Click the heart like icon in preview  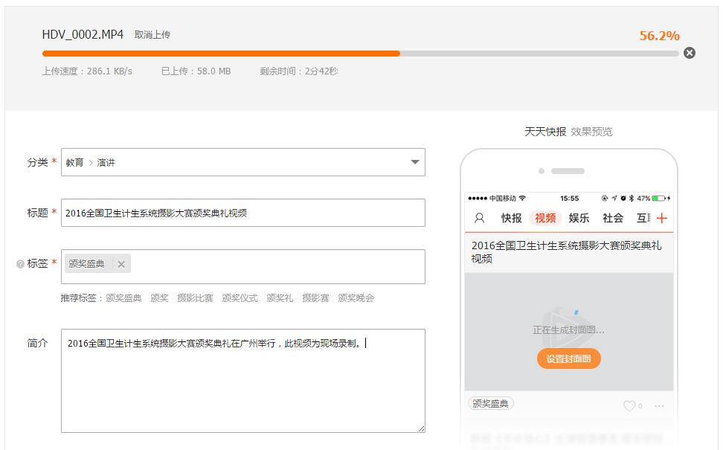click(x=629, y=405)
